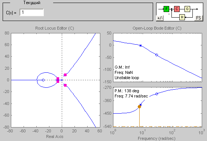The height and width of the screenshot is (141, 207).
Task: Select the pole marker on Bode magnitude curve
Action: coord(141,45)
